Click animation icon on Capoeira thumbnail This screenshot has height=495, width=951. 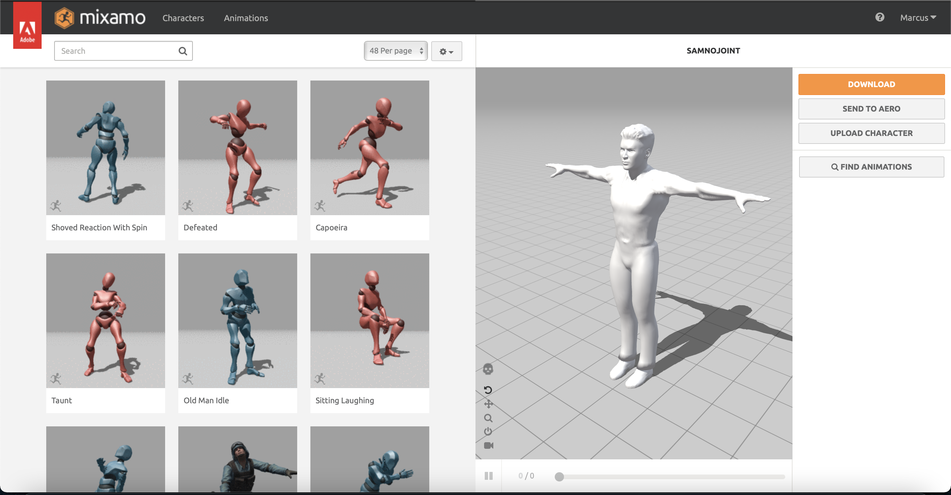320,206
